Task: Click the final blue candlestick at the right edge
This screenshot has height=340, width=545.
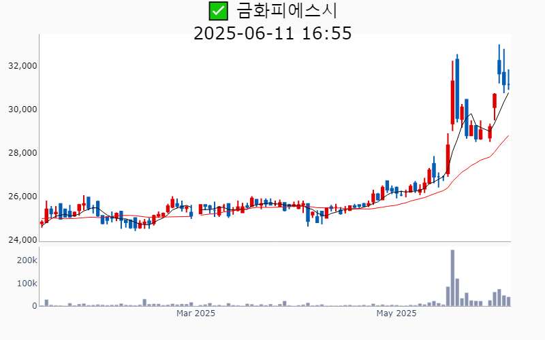Action: point(508,80)
